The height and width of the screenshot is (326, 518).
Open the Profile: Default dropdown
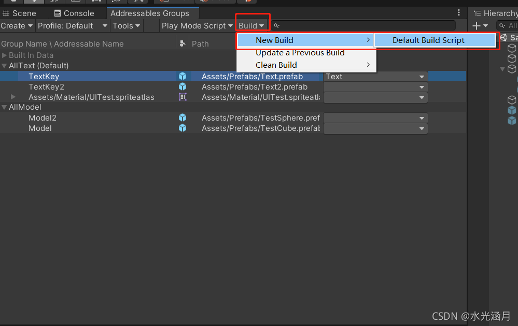click(73, 26)
